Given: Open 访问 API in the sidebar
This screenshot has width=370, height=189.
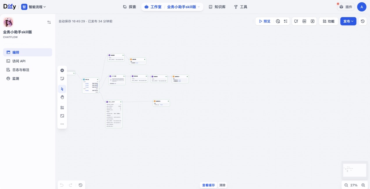Looking at the screenshot, I should point(28,61).
